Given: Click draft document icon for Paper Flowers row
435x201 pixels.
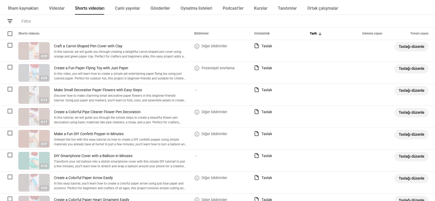Looking at the screenshot, I should click(x=257, y=90).
